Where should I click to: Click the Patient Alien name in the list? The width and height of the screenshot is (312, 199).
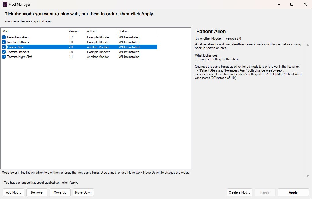point(16,47)
